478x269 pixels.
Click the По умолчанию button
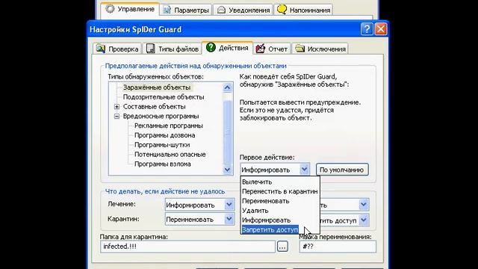pyautogui.click(x=342, y=170)
